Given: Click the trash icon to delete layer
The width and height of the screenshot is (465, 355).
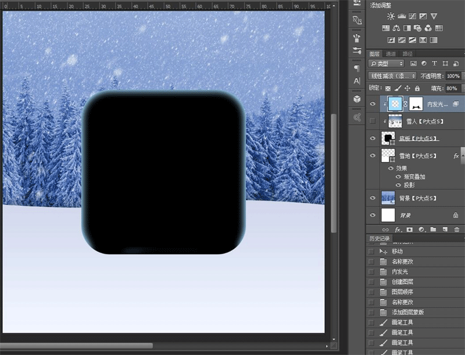Looking at the screenshot, I should click(457, 230).
